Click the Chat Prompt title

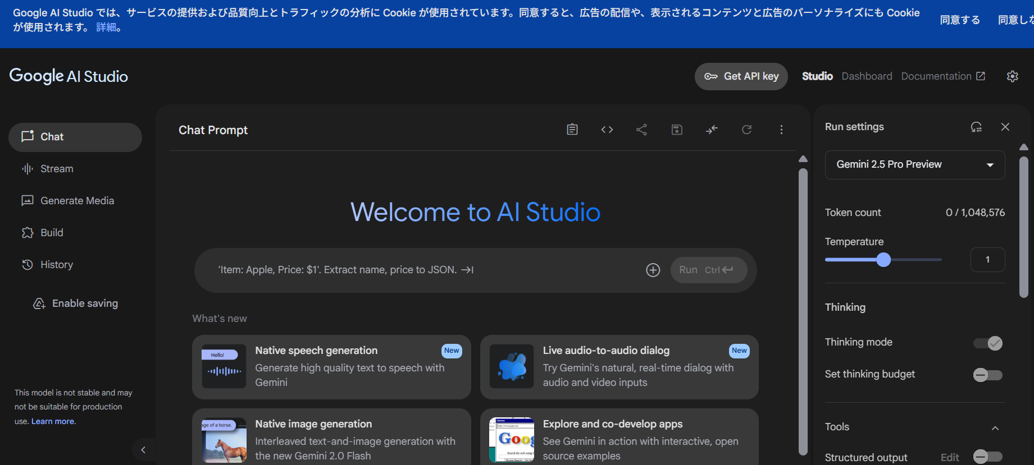click(213, 130)
